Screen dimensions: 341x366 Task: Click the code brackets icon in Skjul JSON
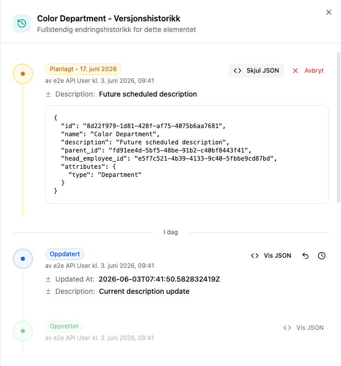237,71
